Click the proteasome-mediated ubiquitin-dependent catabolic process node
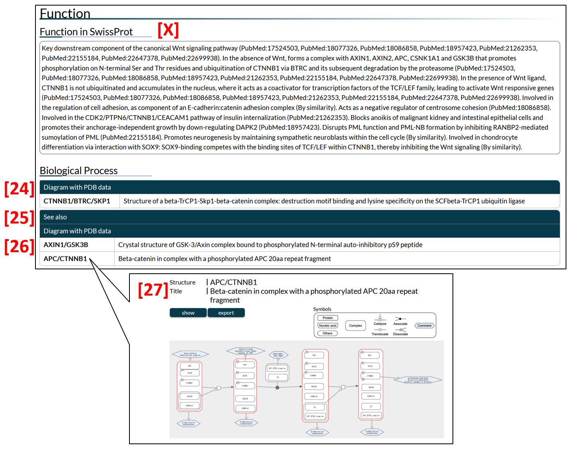The height and width of the screenshot is (451, 570). click(418, 380)
